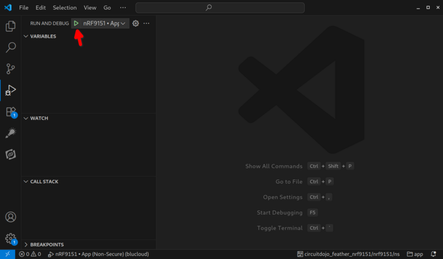Expand the BREAKPOINTS section
The width and height of the screenshot is (443, 259).
(x=89, y=244)
